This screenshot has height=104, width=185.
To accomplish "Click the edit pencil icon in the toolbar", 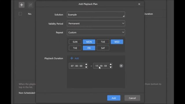I will pos(30,5).
